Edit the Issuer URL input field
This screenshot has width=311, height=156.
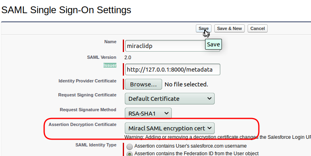pyautogui.click(x=173, y=69)
